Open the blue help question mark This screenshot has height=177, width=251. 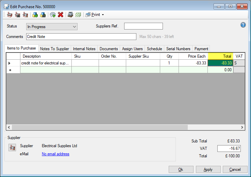tap(243, 25)
